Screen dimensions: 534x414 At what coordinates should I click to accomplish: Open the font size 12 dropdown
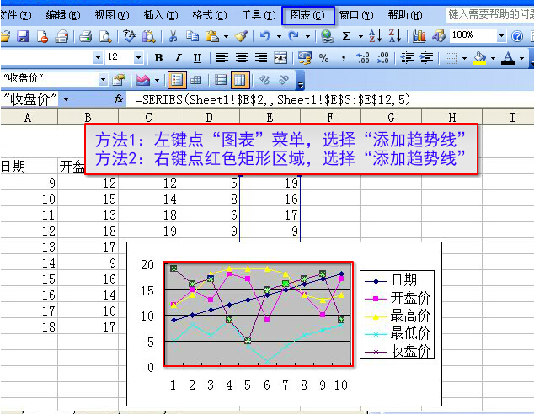(138, 58)
